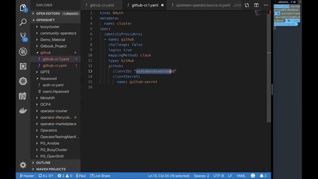Open the Live Share activity icon
The image size is (318, 179).
click(x=23, y=96)
